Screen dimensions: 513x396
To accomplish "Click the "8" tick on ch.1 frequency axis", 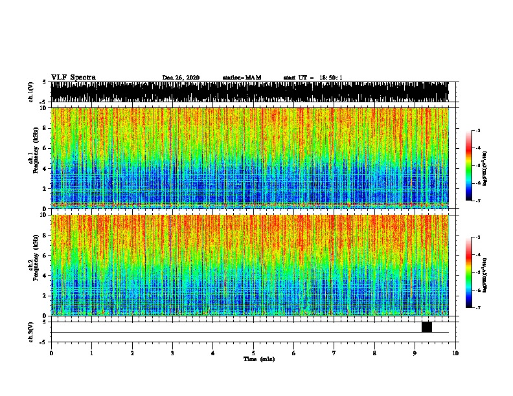I will tap(45, 128).
